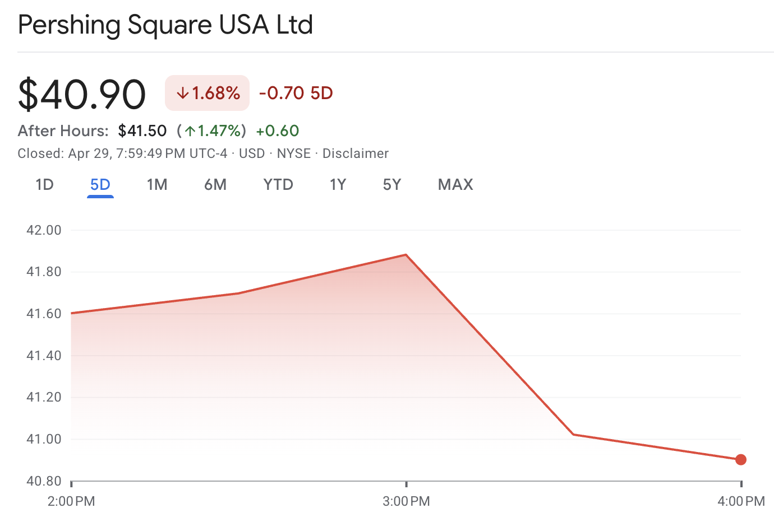Click the 42.00 price axis label
Viewport: 774px width, 522px height.
(43, 230)
